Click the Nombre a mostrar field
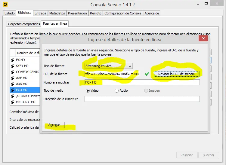This screenshot has width=226, height=165. [x=142, y=82]
